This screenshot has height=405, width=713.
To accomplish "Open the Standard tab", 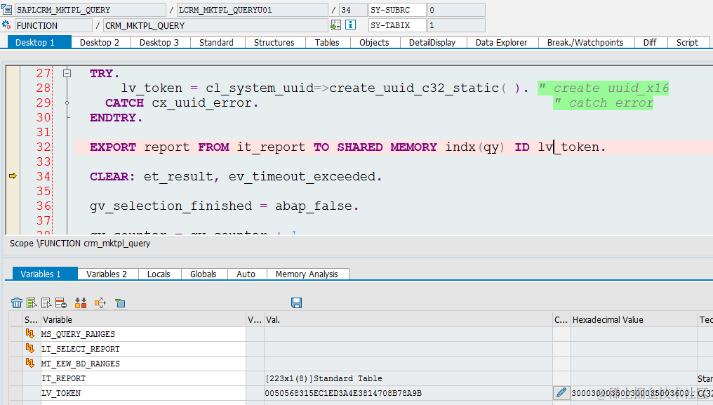I will 216,42.
